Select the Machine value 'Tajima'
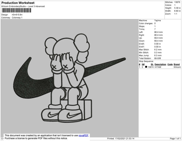The height and width of the screenshot is (141, 182). pos(157,20)
